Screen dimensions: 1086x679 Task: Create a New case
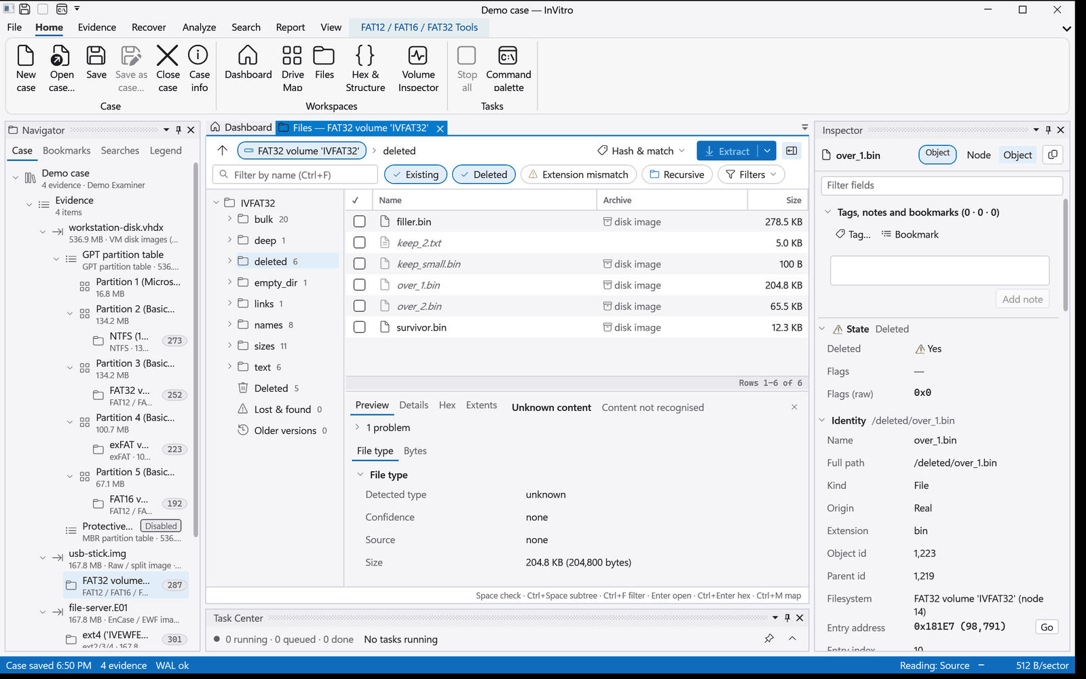(26, 68)
